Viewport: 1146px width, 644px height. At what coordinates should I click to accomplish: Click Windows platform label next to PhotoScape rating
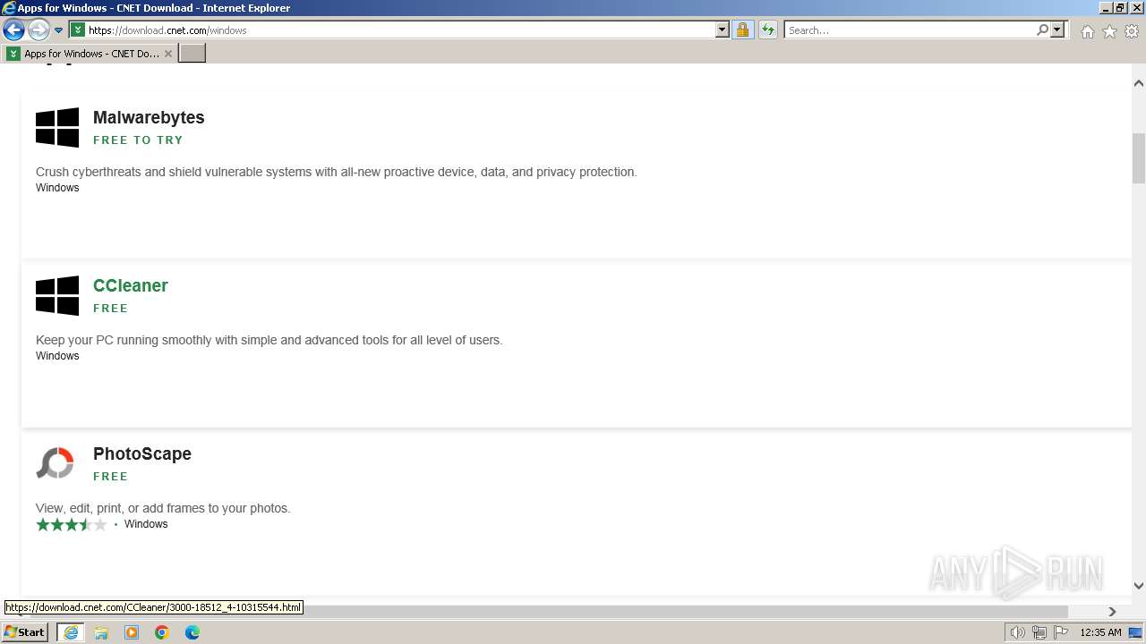pyautogui.click(x=146, y=524)
